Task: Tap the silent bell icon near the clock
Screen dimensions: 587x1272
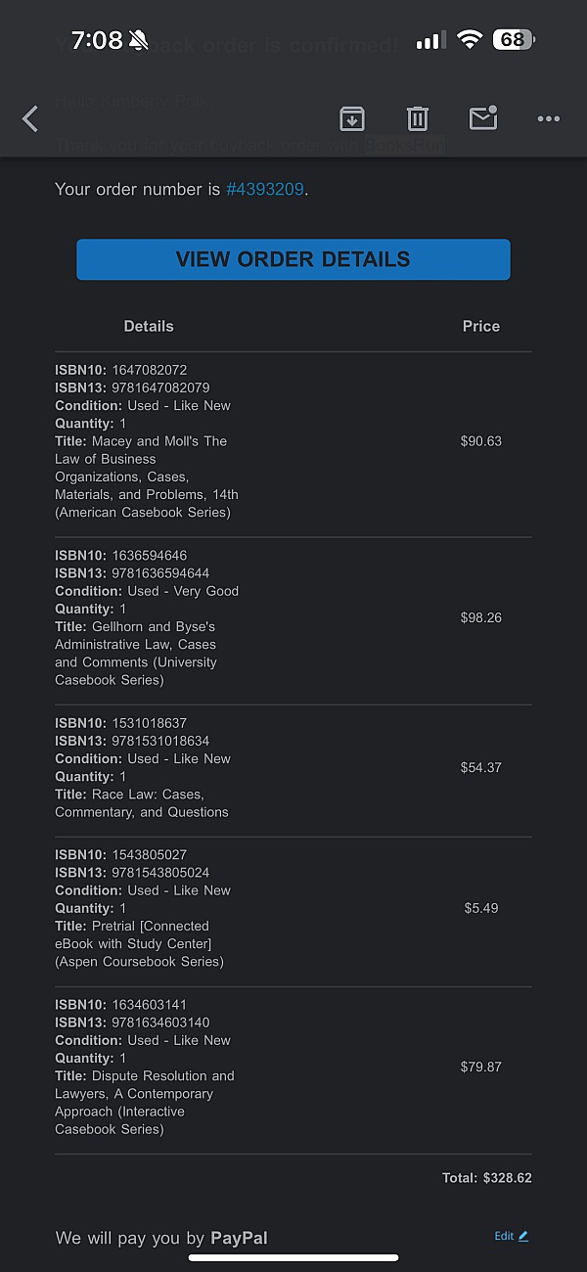Action: pyautogui.click(x=138, y=41)
